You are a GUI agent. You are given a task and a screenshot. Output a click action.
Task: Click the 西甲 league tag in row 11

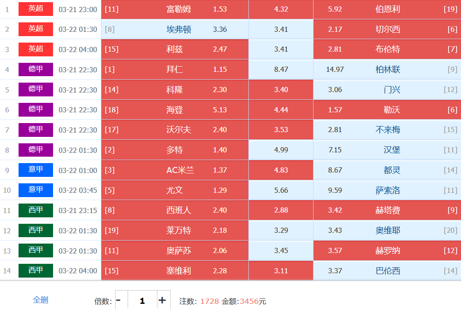[36, 210]
